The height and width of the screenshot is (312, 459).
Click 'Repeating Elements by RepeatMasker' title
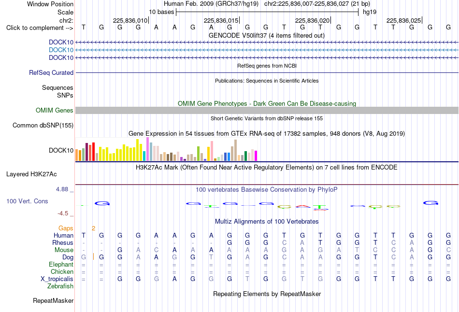[267, 294]
